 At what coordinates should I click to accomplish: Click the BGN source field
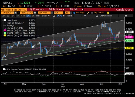59,13
